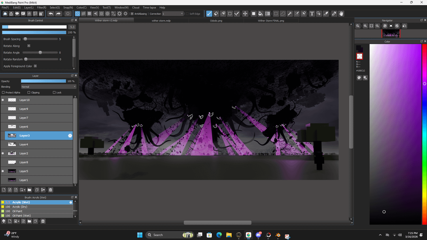Switch to the Ododo.png tab
This screenshot has width=427, height=240.
click(216, 20)
